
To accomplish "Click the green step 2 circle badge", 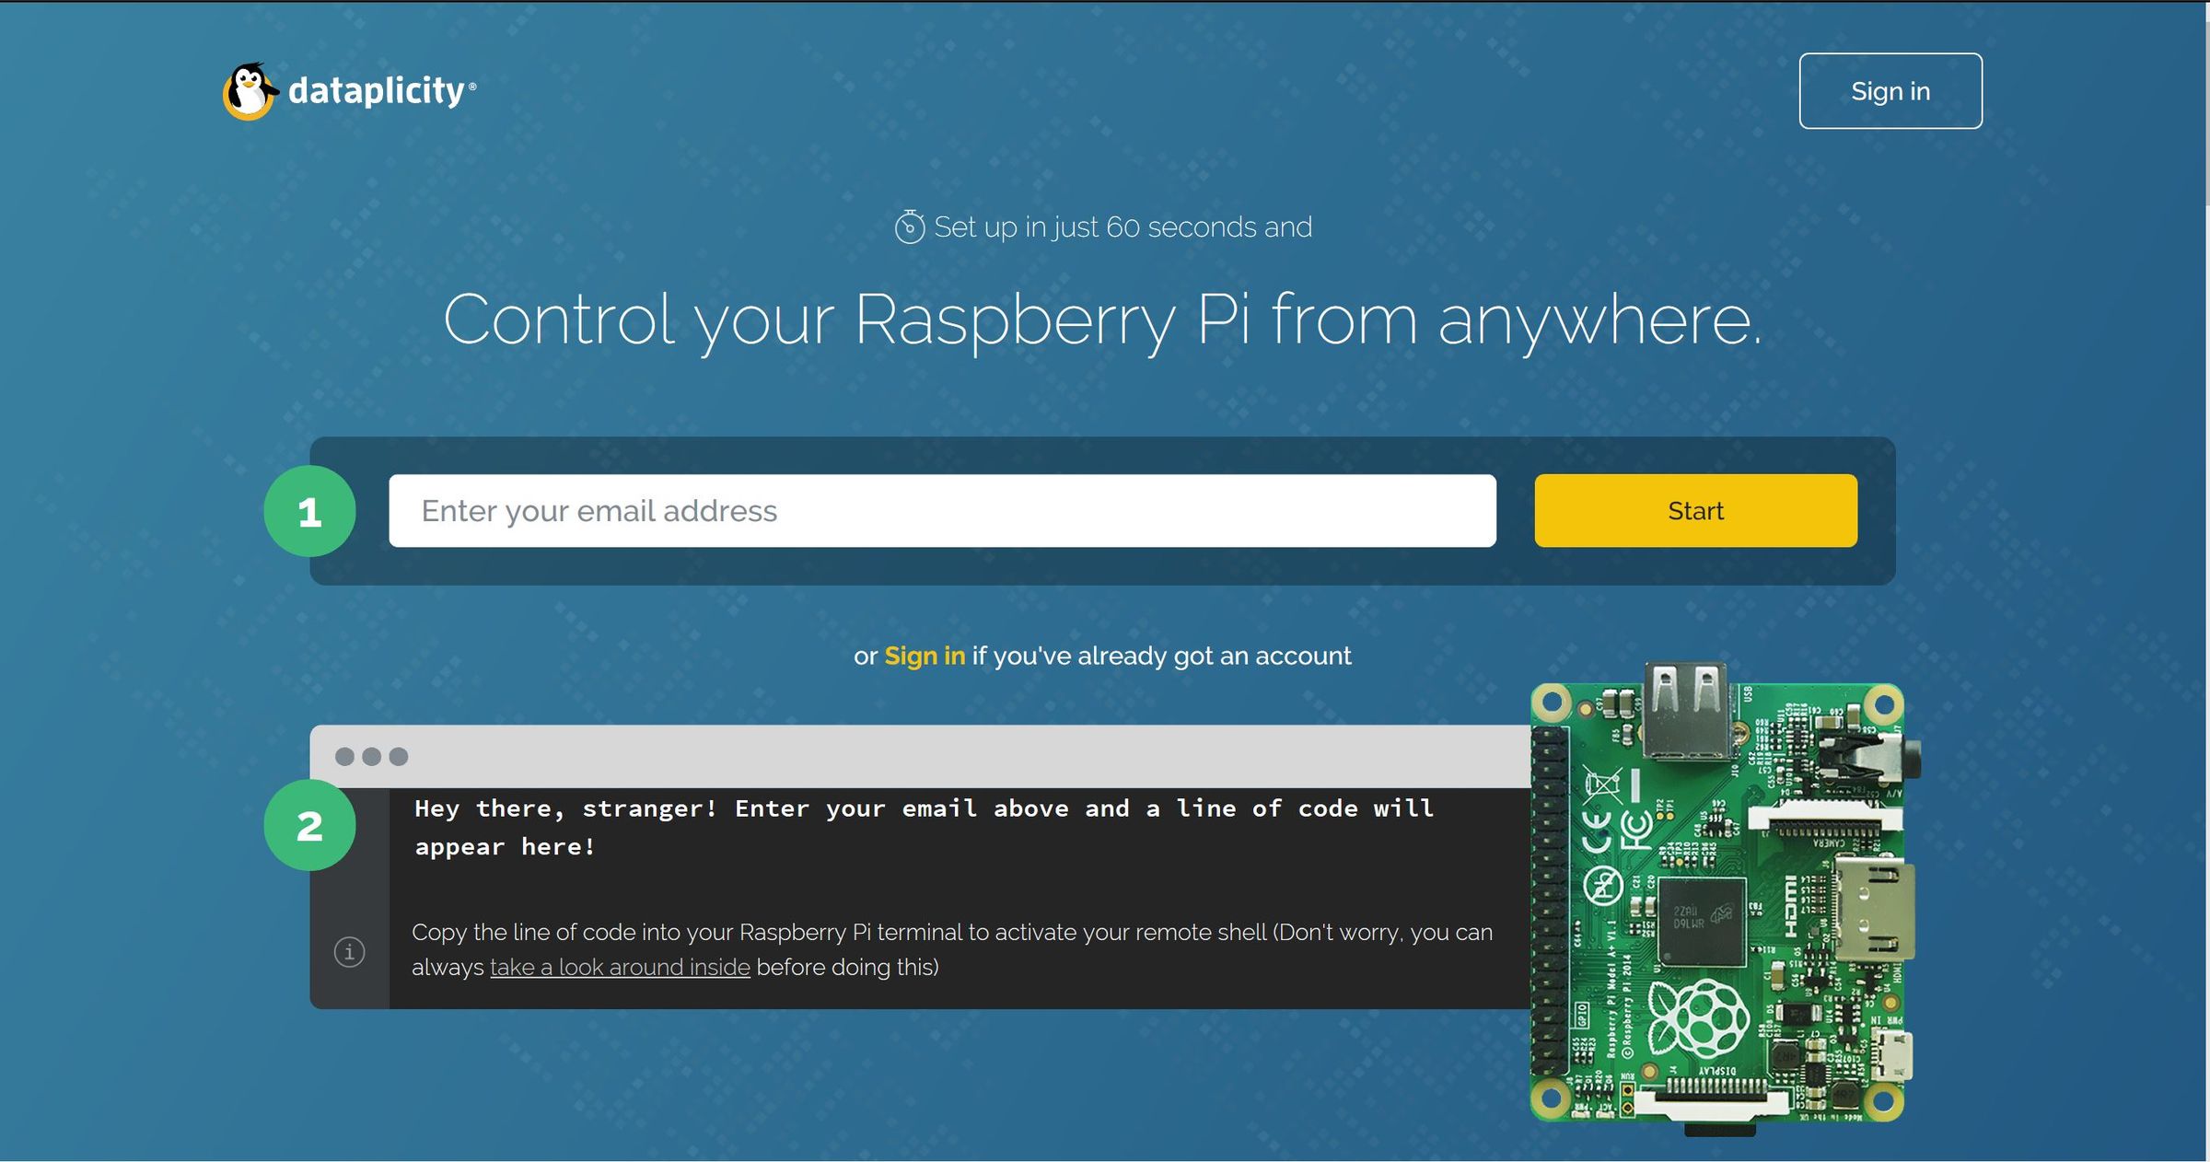I will click(309, 825).
